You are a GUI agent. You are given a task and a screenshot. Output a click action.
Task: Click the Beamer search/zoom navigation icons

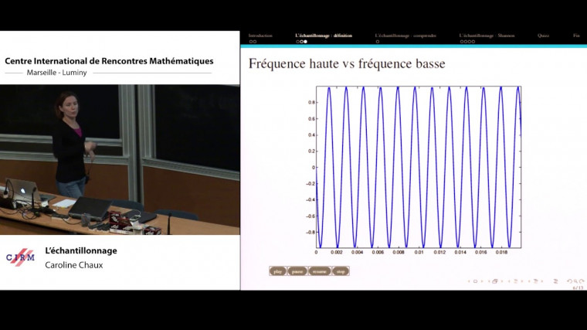tap(575, 281)
